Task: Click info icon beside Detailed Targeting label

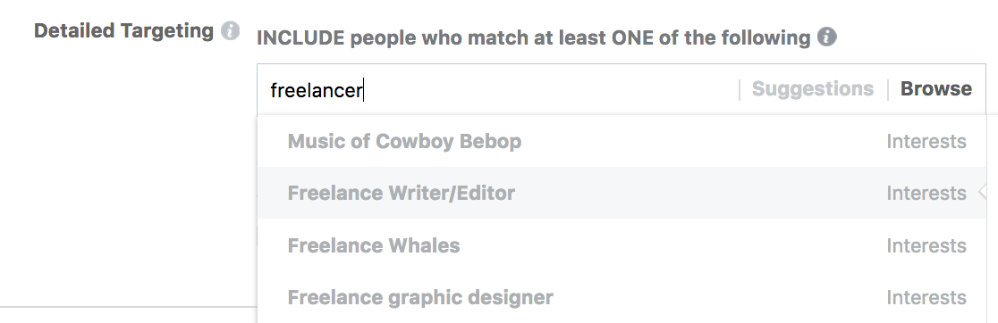Action: click(231, 31)
